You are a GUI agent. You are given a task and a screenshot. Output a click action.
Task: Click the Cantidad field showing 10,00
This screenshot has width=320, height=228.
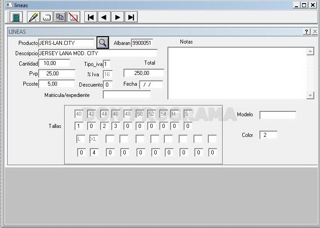(x=54, y=63)
